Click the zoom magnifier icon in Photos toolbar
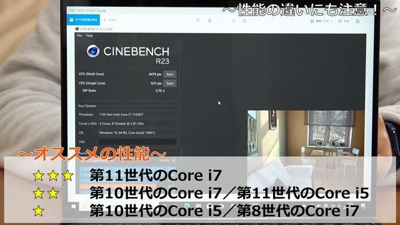Viewport: 400px width, 225px height. (x=197, y=21)
